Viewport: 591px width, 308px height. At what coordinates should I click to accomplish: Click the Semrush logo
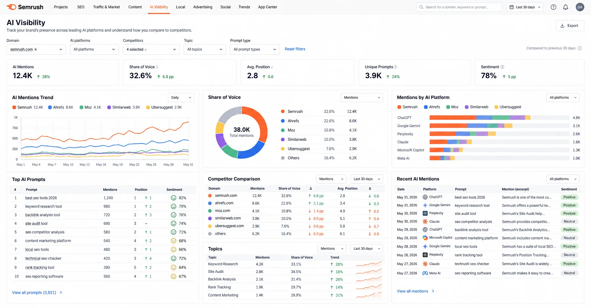pos(25,7)
